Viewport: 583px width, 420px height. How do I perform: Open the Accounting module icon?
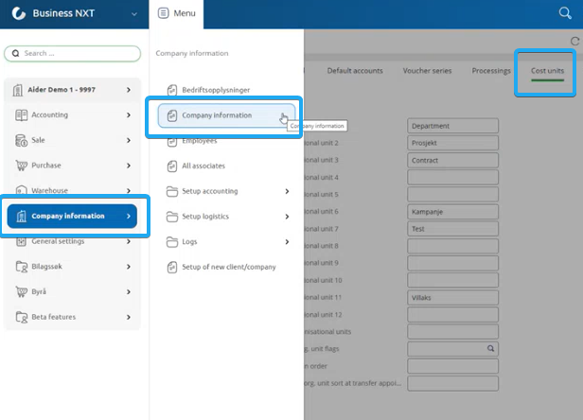[x=22, y=115]
